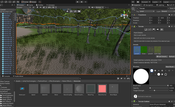Select Create Neighbor Terrains tool
175x107 pixels.
[146, 30]
